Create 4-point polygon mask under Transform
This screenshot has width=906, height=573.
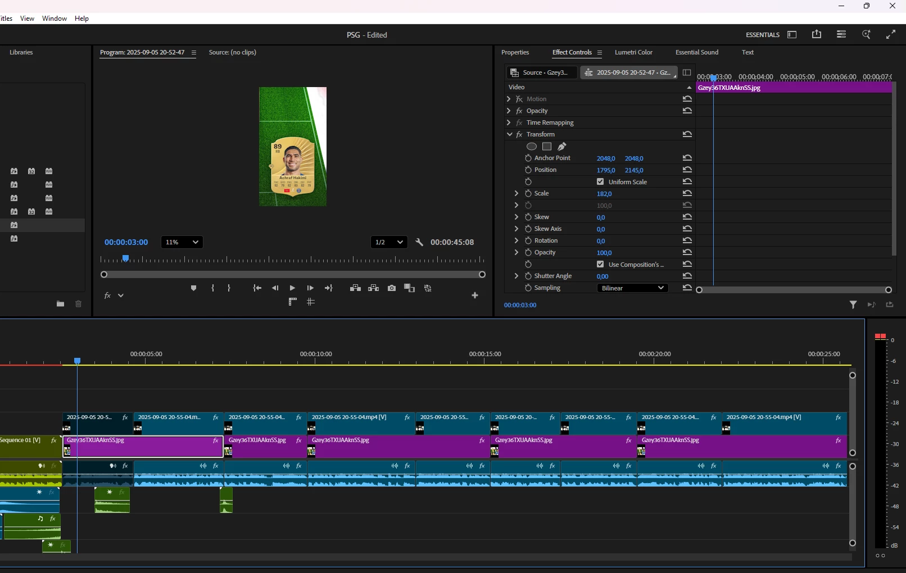point(547,146)
